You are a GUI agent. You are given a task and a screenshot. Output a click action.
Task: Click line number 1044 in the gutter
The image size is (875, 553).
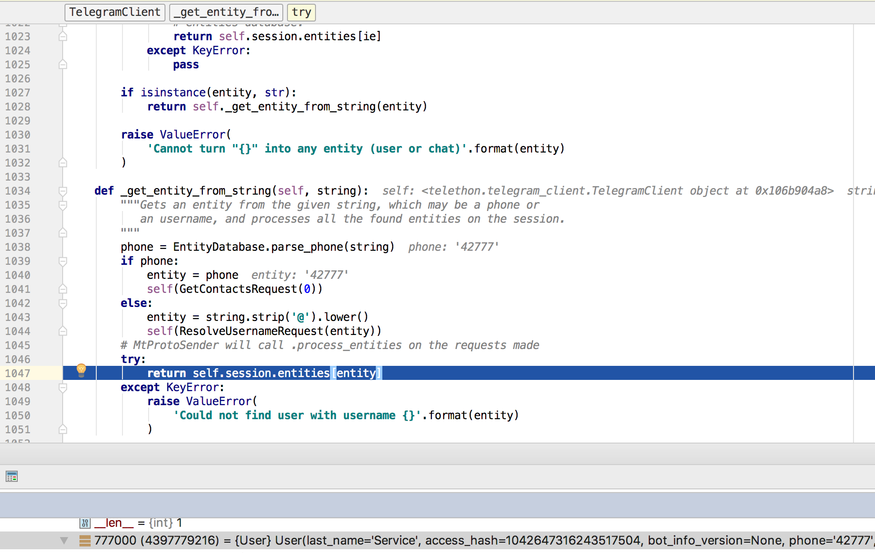tap(19, 331)
